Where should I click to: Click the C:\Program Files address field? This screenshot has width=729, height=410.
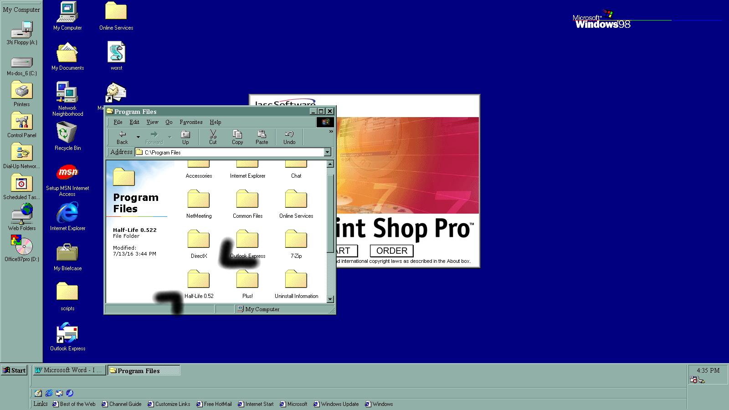[230, 152]
